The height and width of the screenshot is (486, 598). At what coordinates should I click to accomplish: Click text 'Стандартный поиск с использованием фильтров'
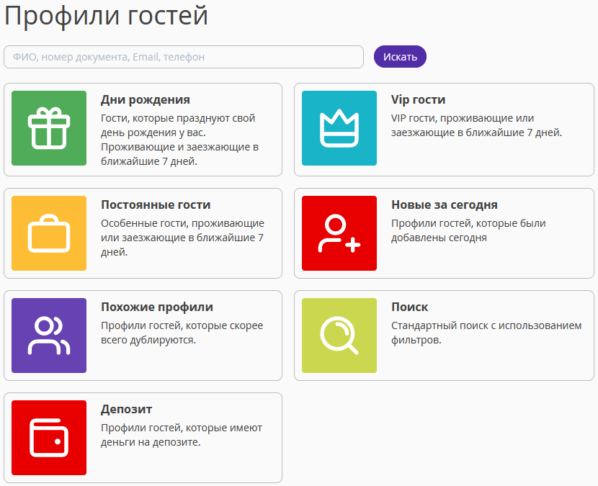pos(486,333)
